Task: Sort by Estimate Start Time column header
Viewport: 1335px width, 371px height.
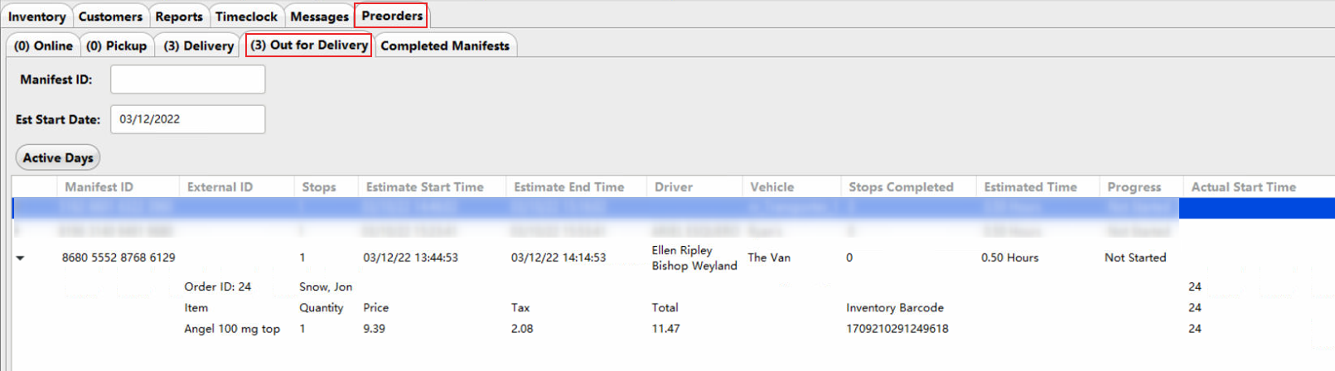Action: tap(424, 187)
